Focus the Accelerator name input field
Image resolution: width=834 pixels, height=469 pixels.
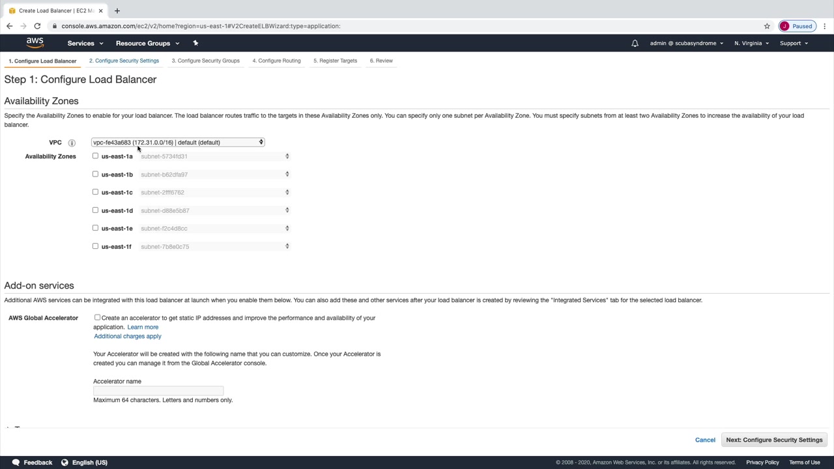click(x=158, y=391)
